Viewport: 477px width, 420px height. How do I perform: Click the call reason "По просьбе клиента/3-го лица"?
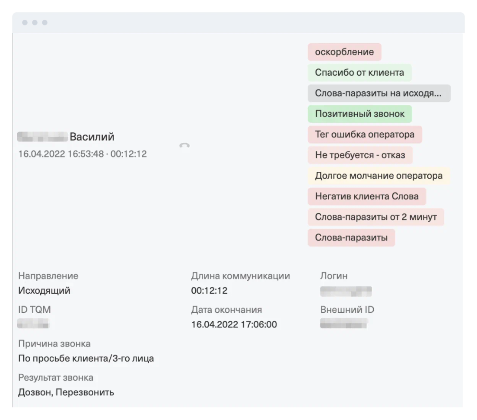click(x=86, y=359)
